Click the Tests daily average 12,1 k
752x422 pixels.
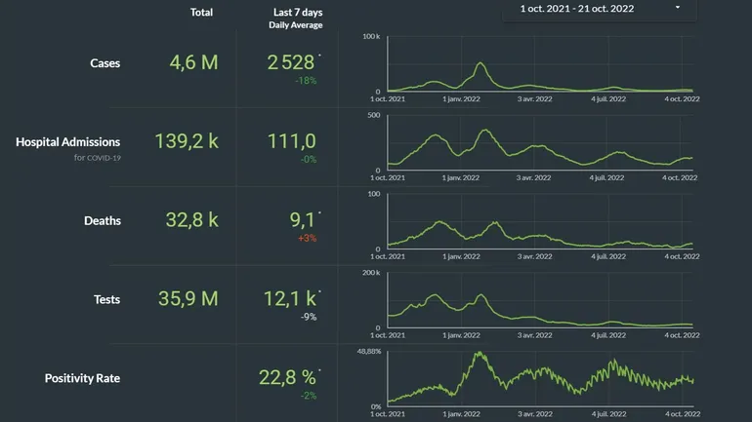pos(292,298)
